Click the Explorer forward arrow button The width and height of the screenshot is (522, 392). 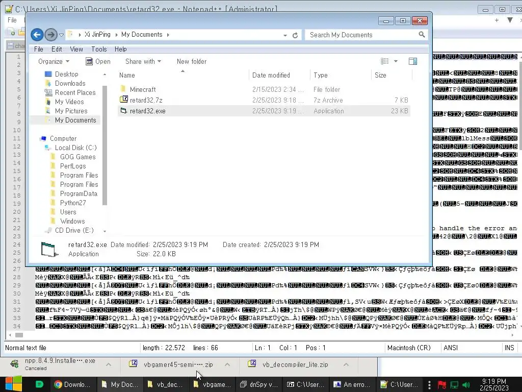(x=51, y=35)
